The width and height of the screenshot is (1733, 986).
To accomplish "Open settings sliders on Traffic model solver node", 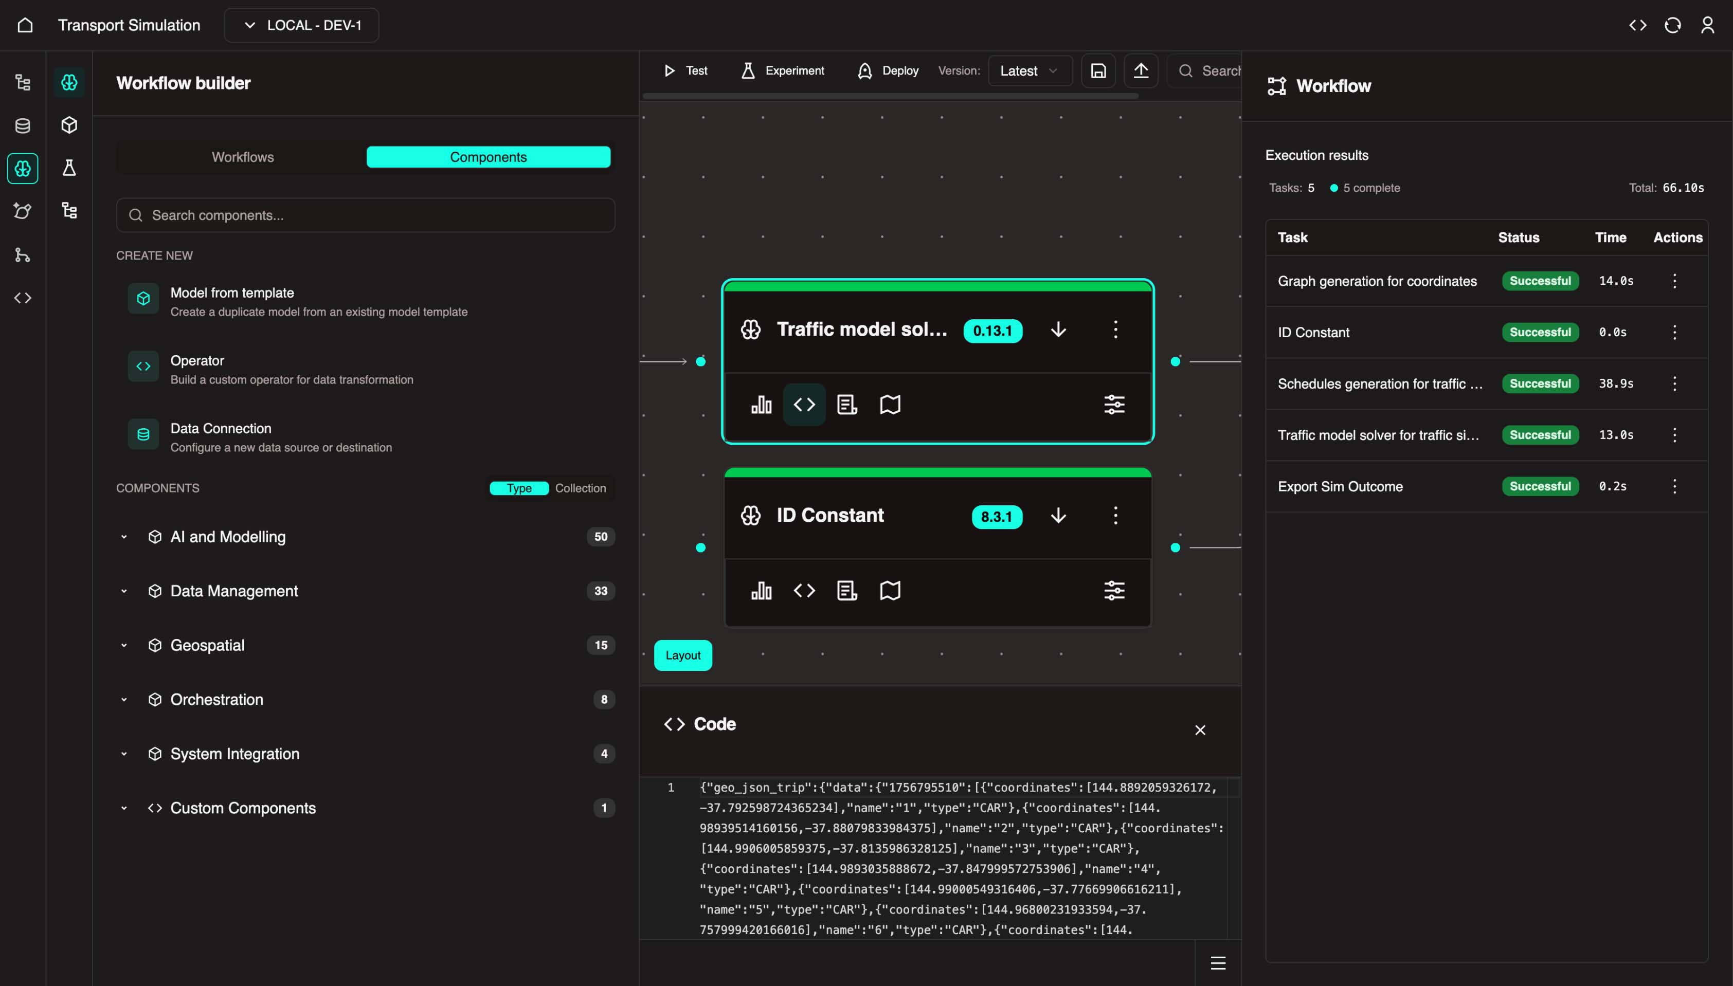I will tap(1114, 404).
